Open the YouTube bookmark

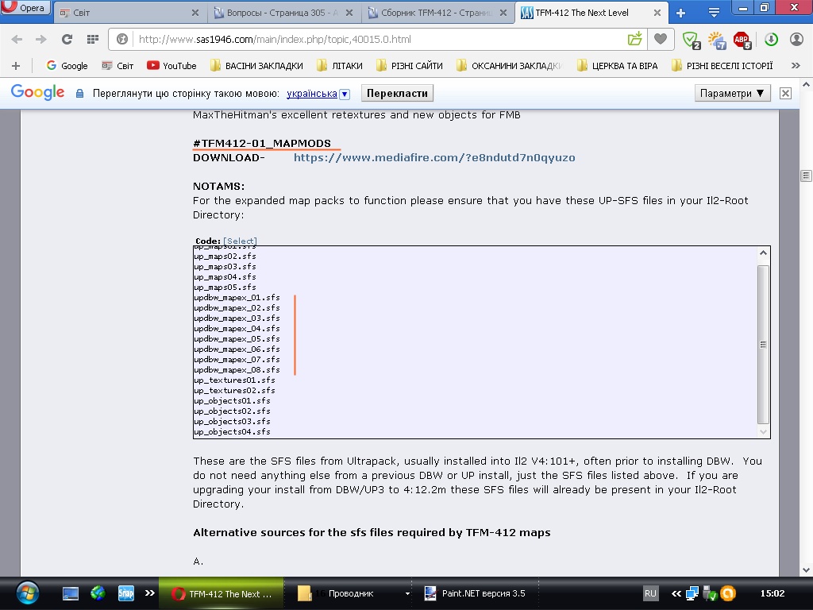(x=171, y=66)
